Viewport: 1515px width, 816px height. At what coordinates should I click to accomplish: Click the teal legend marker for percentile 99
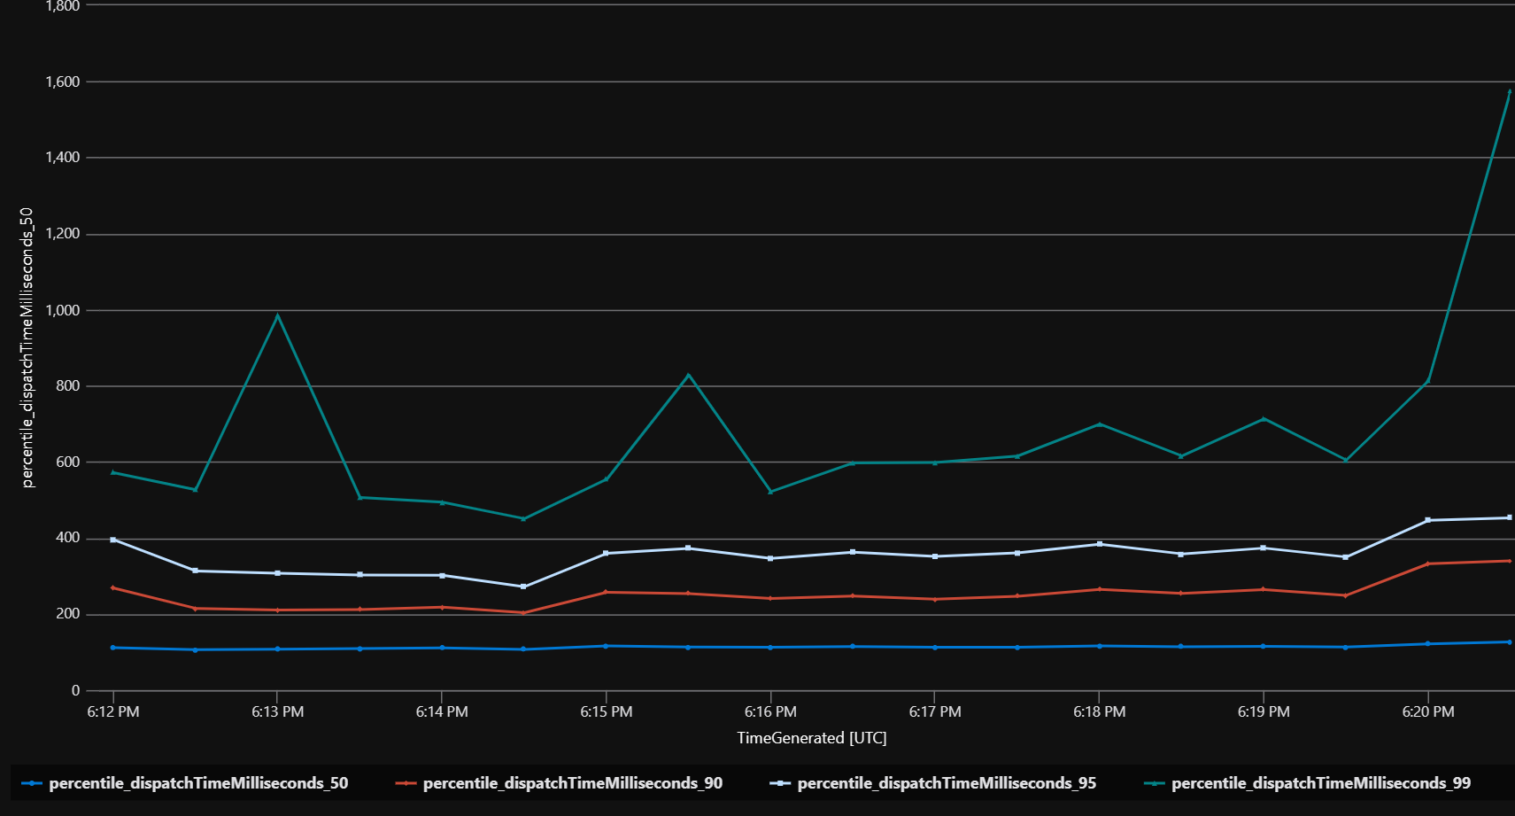[1154, 783]
